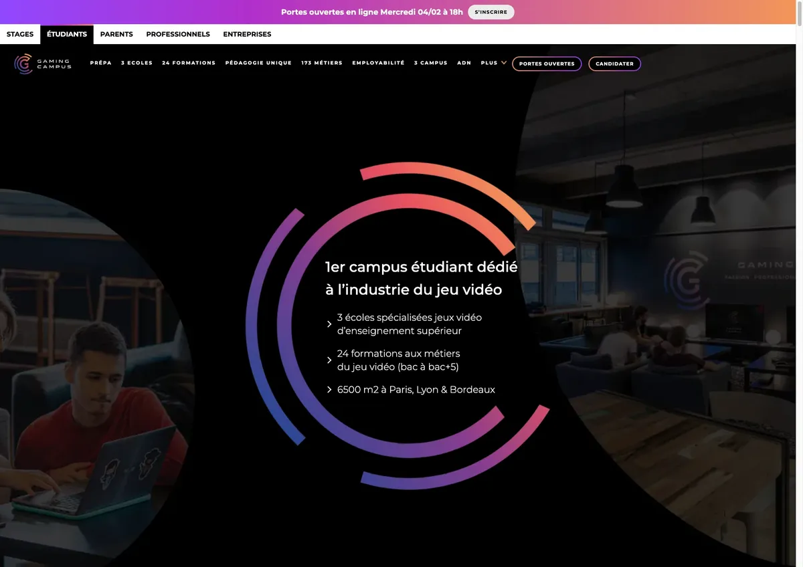Viewport: 803px width, 567px height.
Task: Open the PROFESSIONNELS tab
Action: [178, 34]
